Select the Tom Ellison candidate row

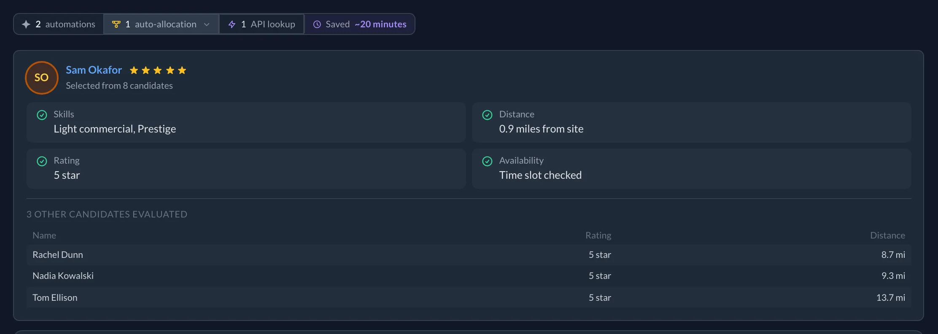469,297
